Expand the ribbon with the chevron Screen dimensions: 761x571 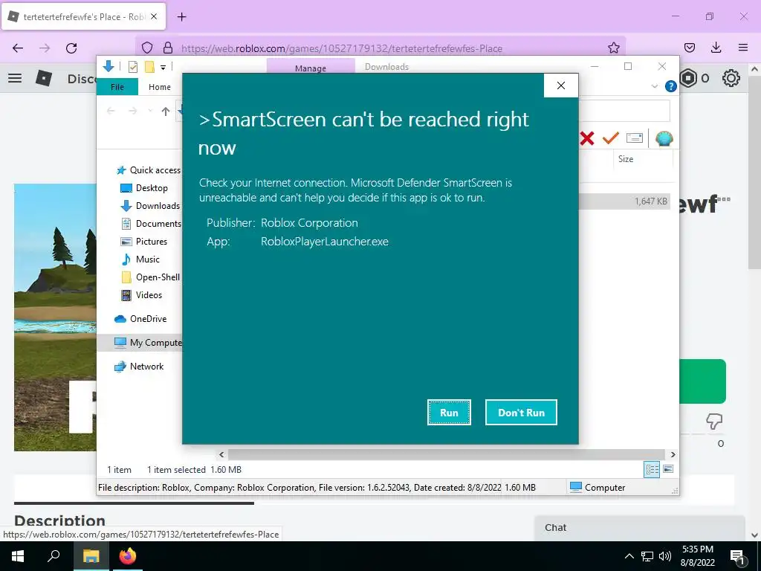click(654, 86)
